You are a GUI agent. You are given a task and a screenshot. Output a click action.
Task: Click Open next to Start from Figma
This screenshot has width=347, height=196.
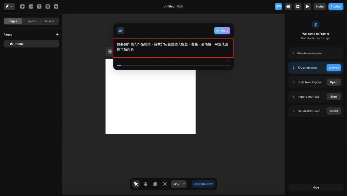(333, 82)
